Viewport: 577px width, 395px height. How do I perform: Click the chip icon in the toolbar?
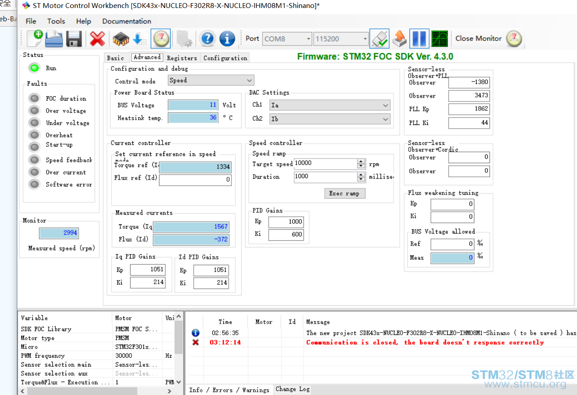(x=120, y=39)
